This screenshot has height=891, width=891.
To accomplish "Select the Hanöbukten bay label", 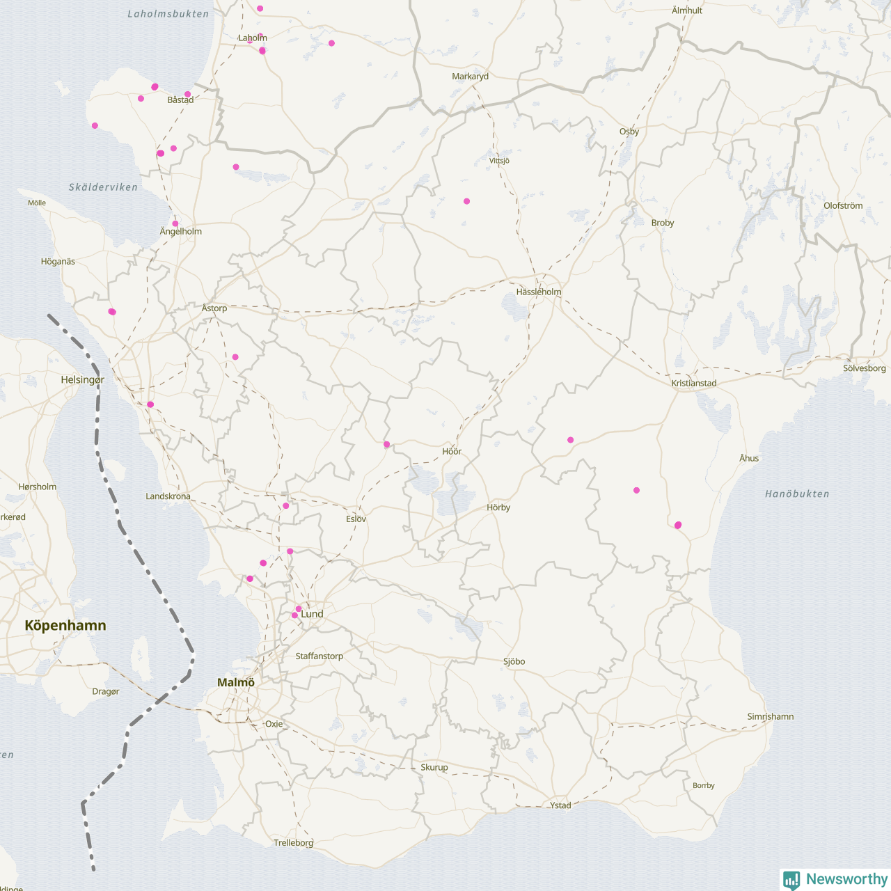I will 797,494.
